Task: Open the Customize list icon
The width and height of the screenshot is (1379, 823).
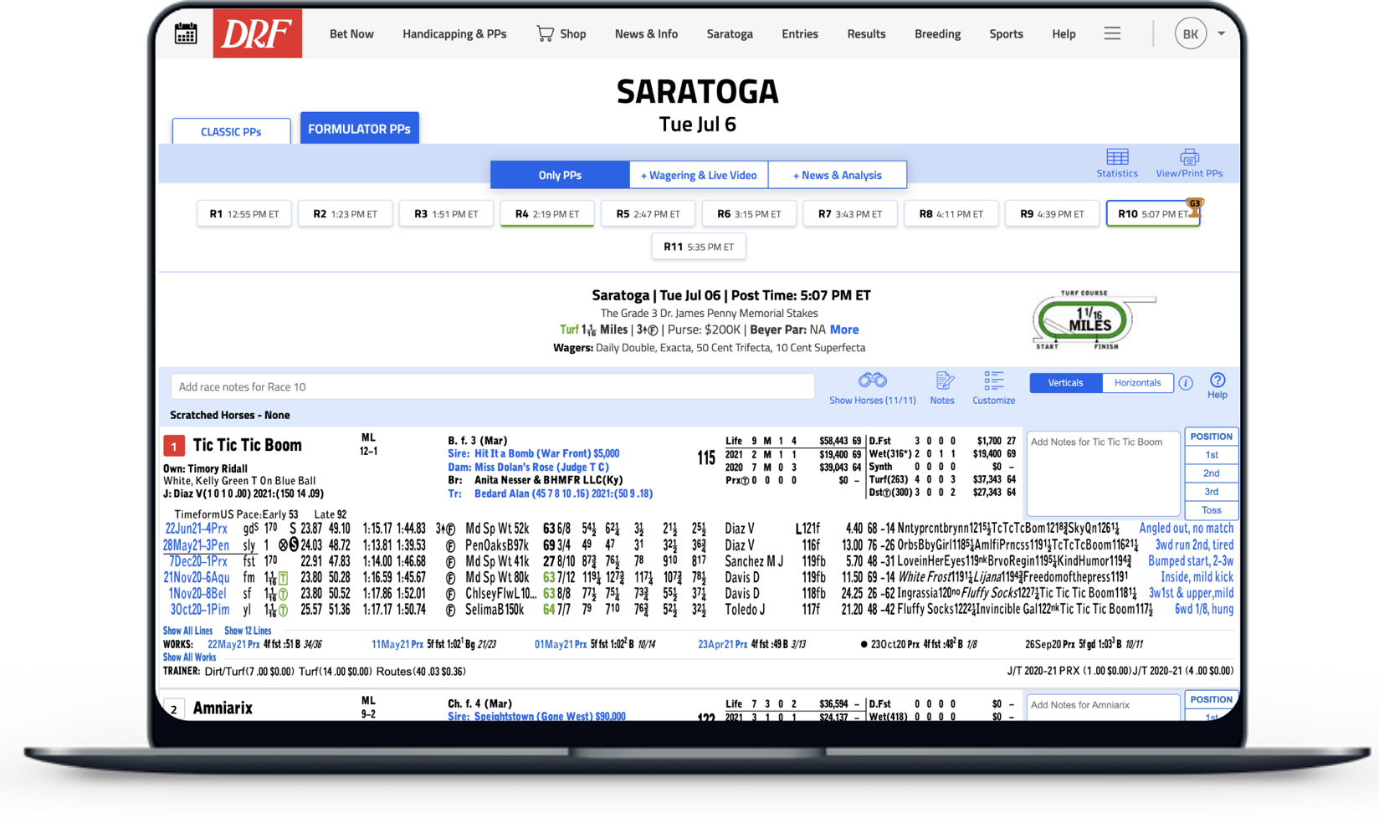Action: (993, 381)
